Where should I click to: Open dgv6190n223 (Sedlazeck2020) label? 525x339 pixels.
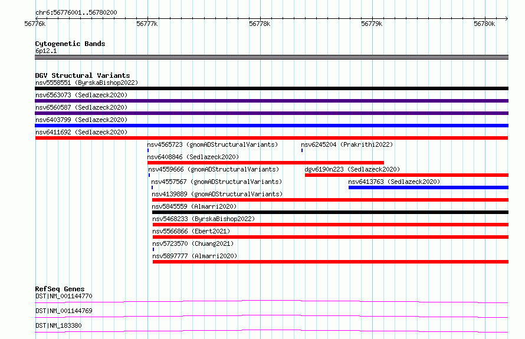pos(352,169)
